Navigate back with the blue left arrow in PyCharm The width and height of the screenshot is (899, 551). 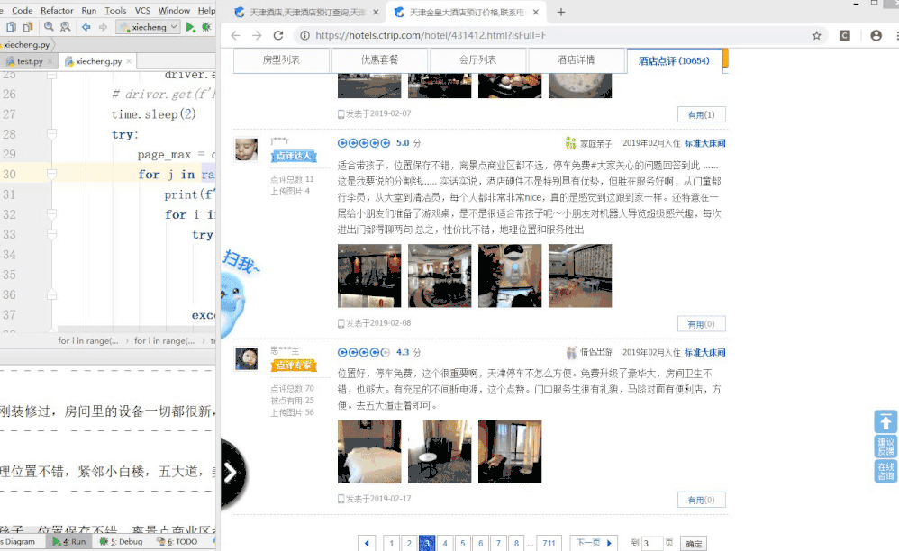point(86,27)
